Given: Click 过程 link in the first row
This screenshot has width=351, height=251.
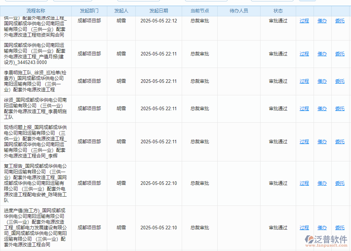Looking at the screenshot, I should pyautogui.click(x=304, y=21).
